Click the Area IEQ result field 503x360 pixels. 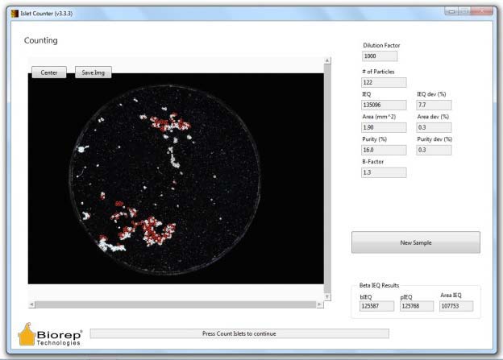pyautogui.click(x=456, y=306)
